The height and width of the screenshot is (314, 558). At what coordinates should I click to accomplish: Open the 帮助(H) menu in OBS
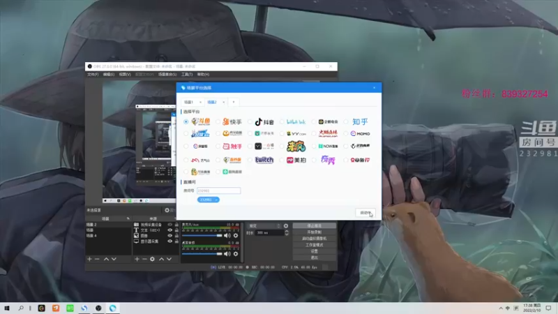click(x=203, y=75)
